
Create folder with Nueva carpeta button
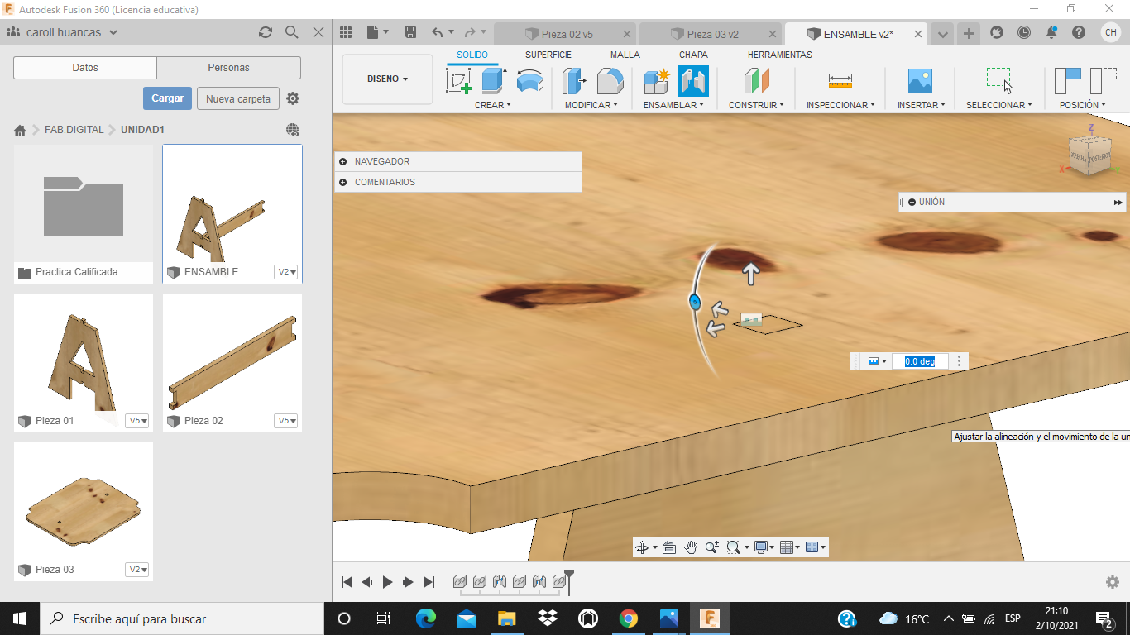(x=238, y=98)
